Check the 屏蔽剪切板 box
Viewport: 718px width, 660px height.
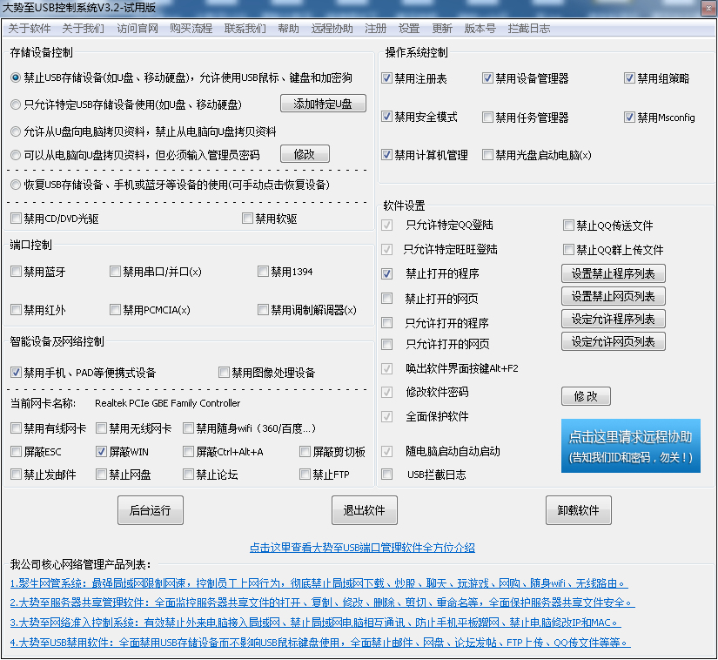click(305, 452)
